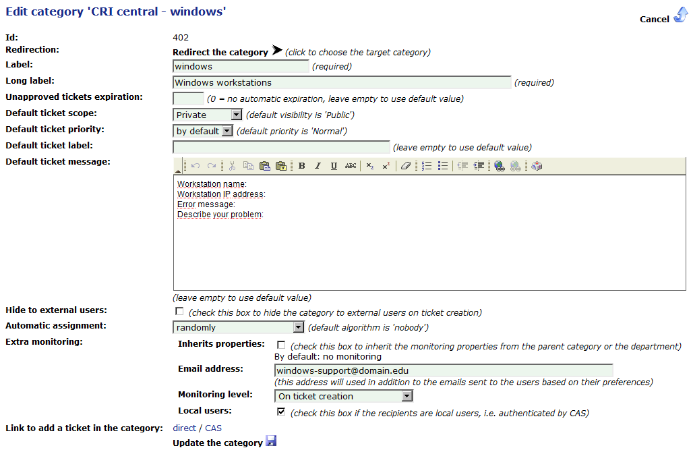The image size is (691, 452).
Task: Click the eraser remove-format icon
Action: (x=405, y=166)
